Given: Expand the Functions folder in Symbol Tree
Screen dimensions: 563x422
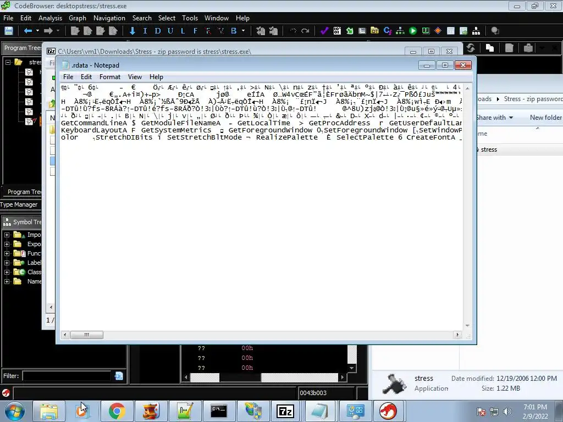Looking at the screenshot, I should point(7,254).
